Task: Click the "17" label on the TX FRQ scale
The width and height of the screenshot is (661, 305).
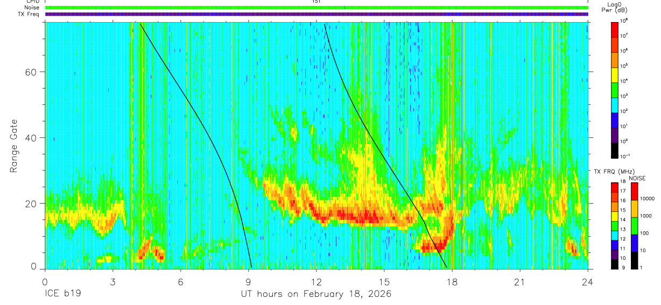Action: tap(624, 191)
